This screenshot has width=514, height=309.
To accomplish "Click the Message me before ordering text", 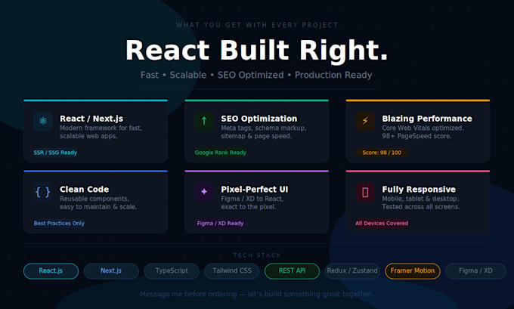I will [256, 294].
